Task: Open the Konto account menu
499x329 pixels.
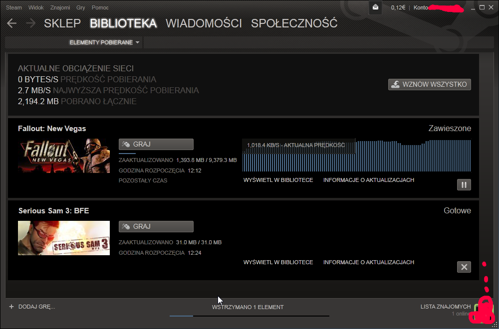Action: click(x=421, y=7)
